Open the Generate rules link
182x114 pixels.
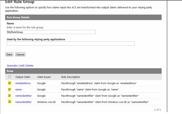click(12, 66)
